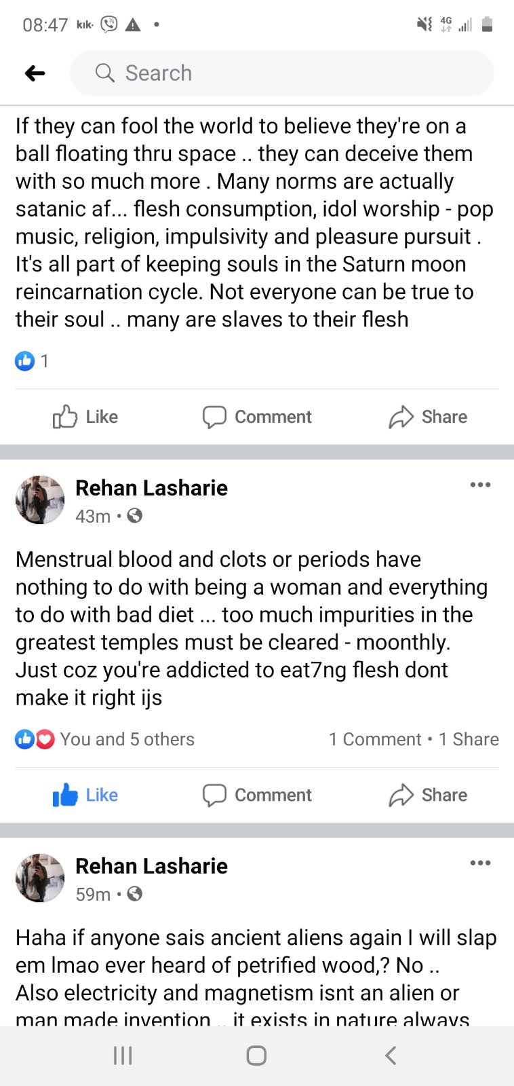Tap the Android recent apps button
This screenshot has height=1086, width=514.
pos(123,1055)
